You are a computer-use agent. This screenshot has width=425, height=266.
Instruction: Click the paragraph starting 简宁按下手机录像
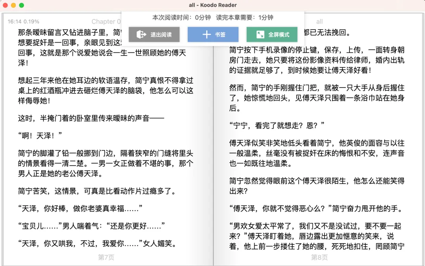click(x=317, y=60)
